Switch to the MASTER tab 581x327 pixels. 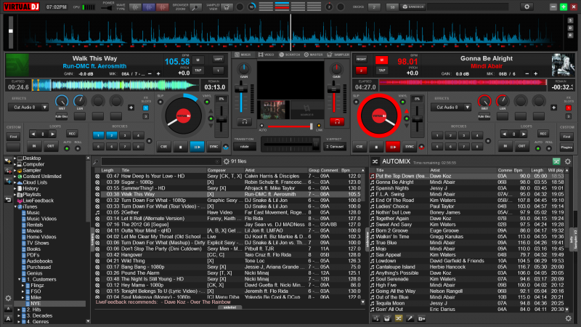(314, 55)
